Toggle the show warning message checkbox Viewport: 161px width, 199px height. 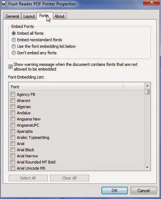click(x=10, y=67)
